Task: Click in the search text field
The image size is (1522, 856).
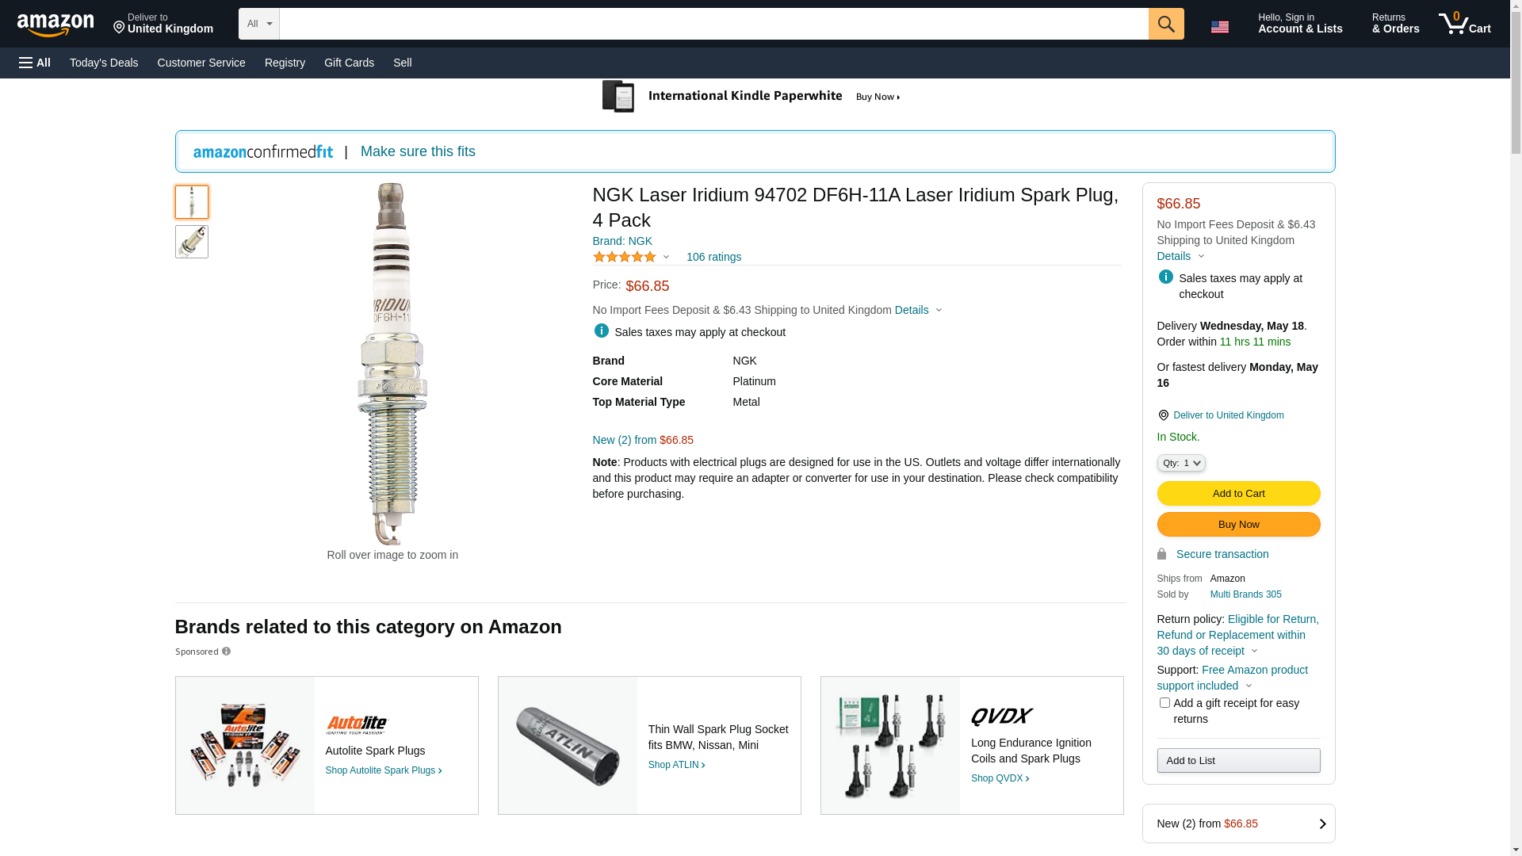Action: click(713, 24)
